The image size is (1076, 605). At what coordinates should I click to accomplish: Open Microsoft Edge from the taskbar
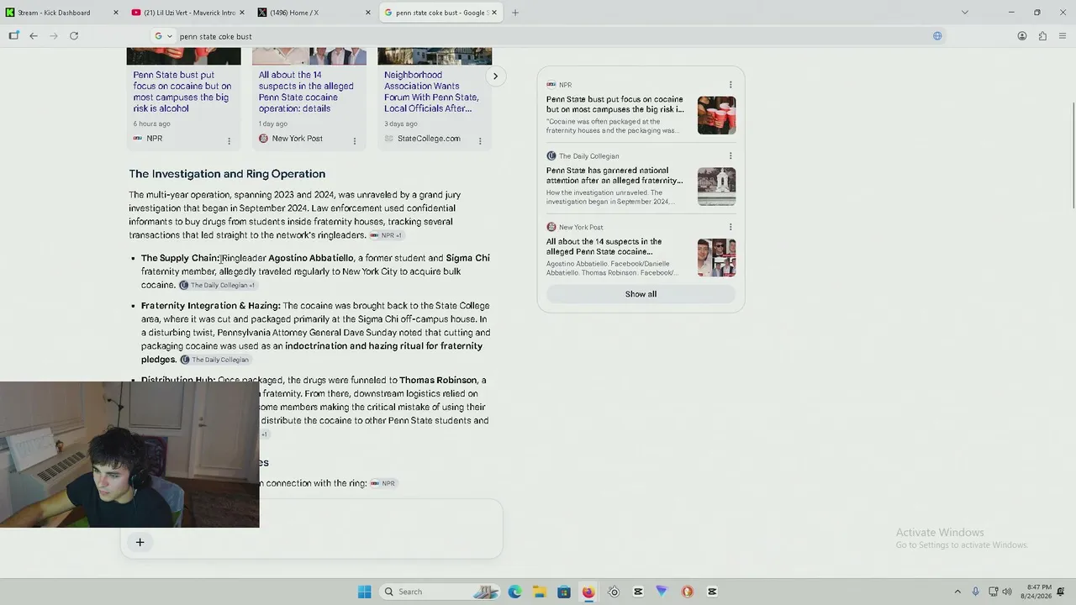[514, 592]
